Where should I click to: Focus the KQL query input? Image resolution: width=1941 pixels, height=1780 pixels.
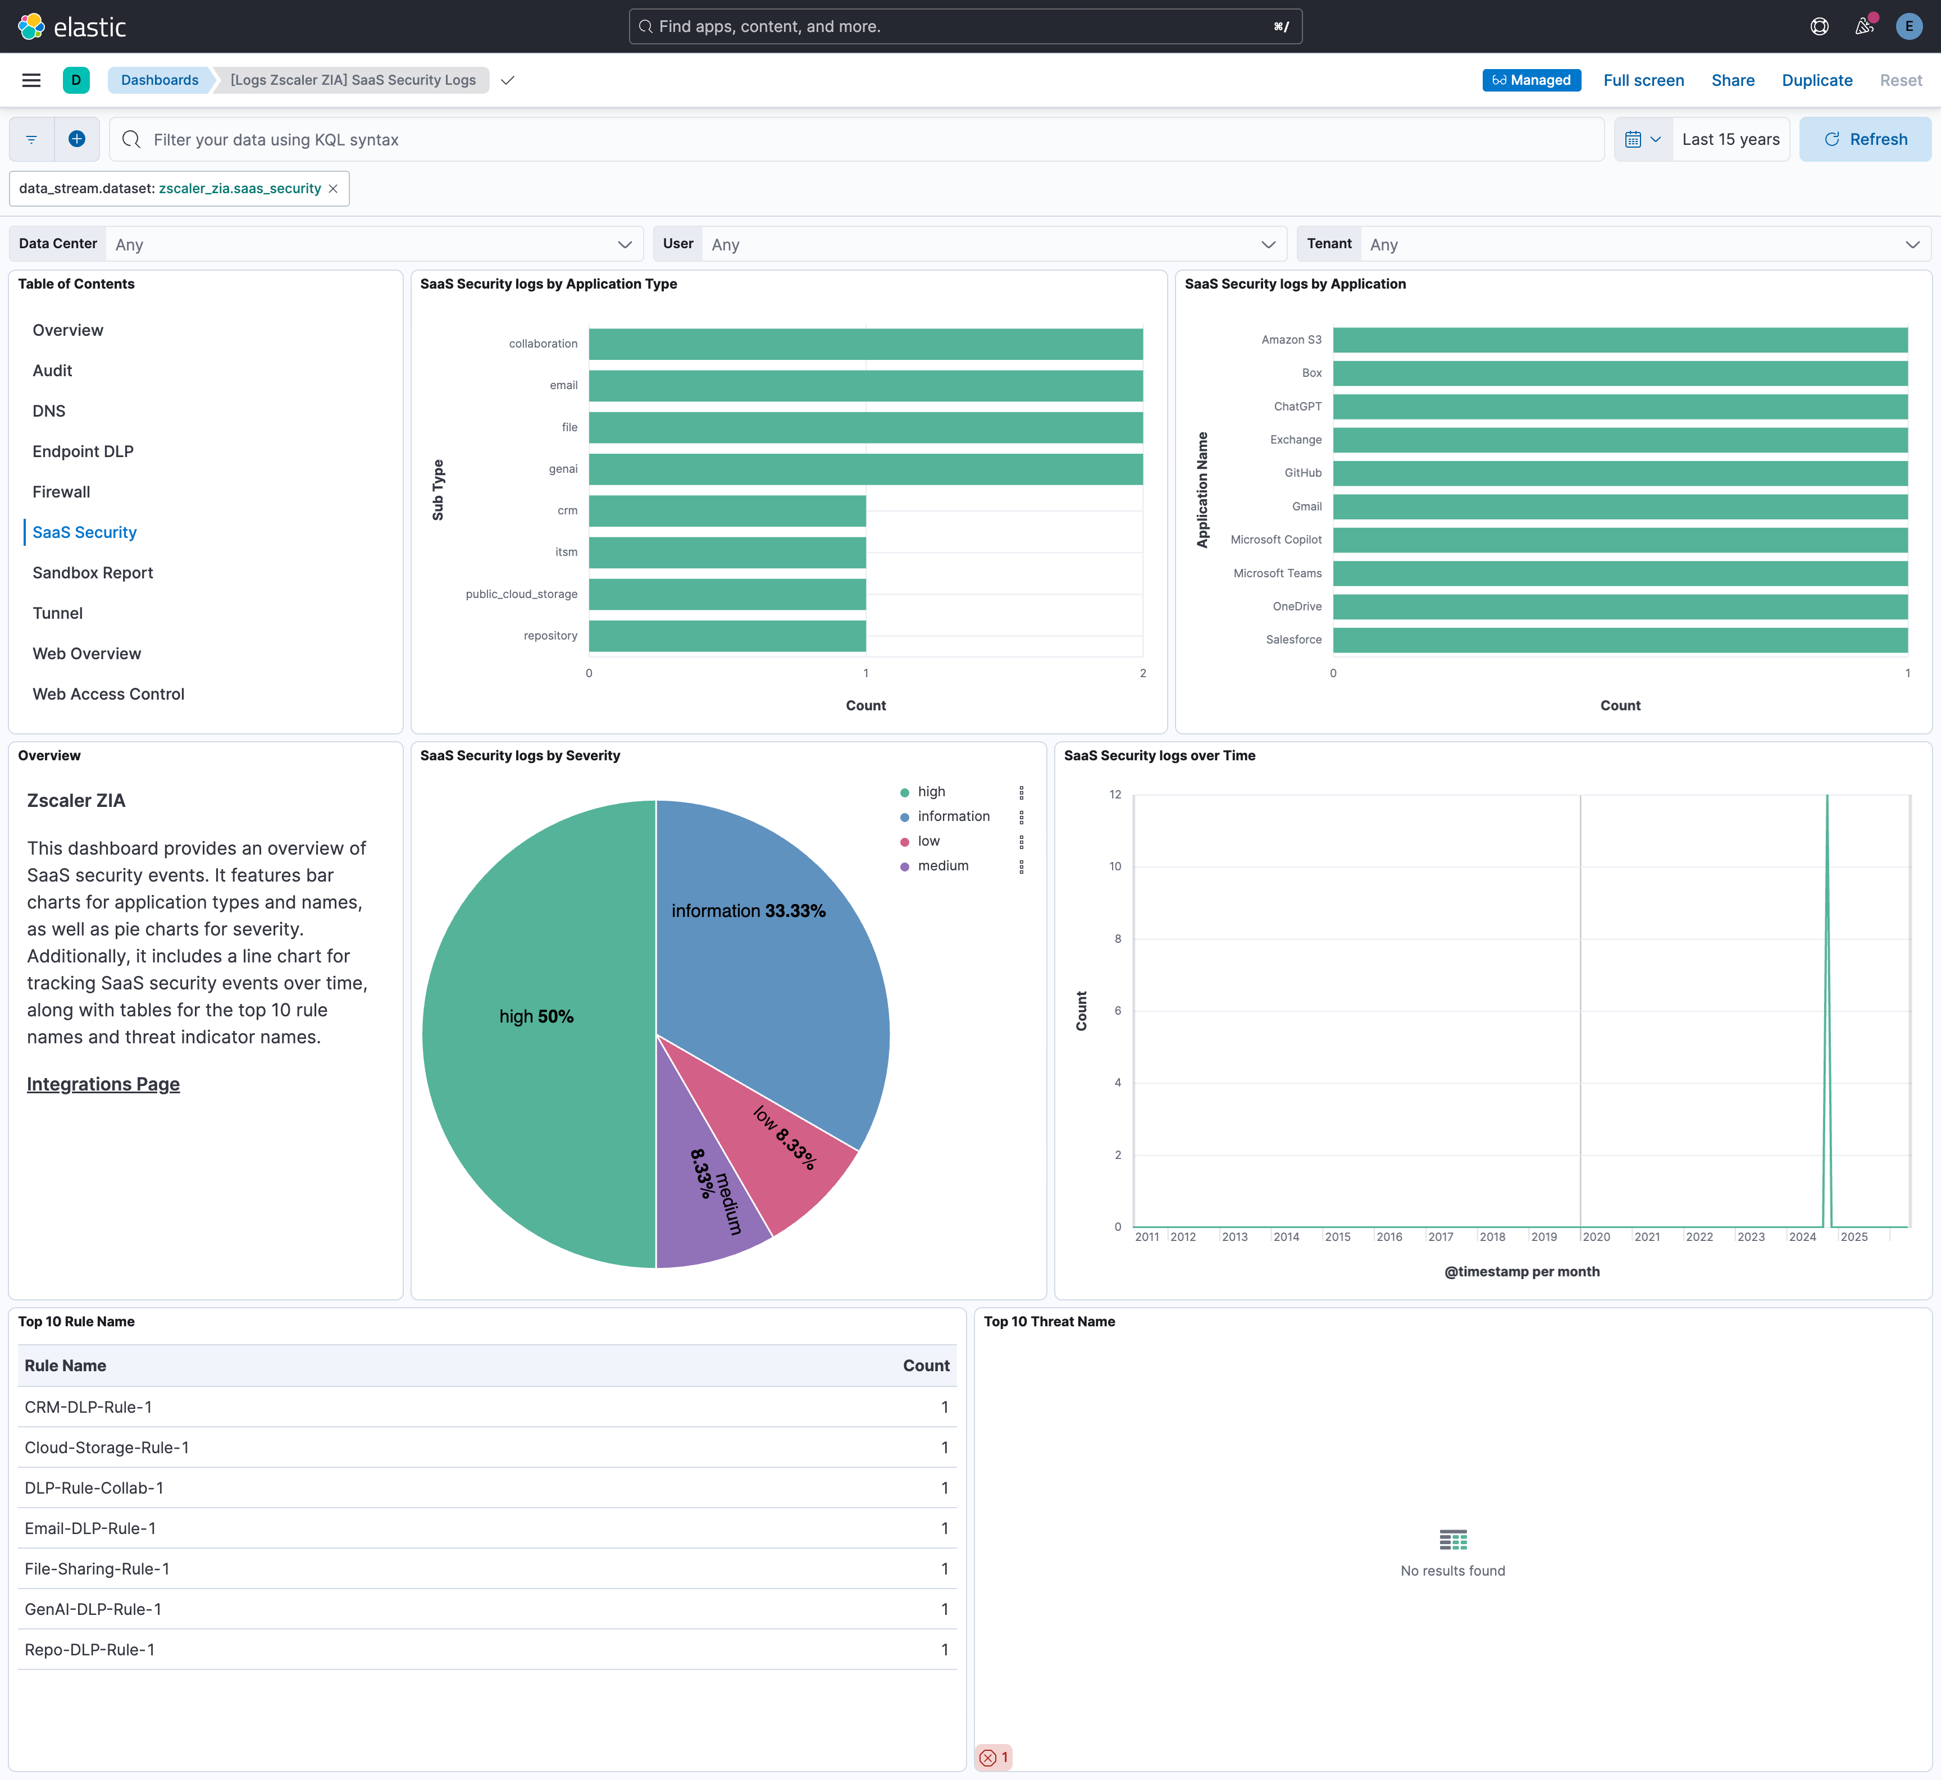point(856,140)
